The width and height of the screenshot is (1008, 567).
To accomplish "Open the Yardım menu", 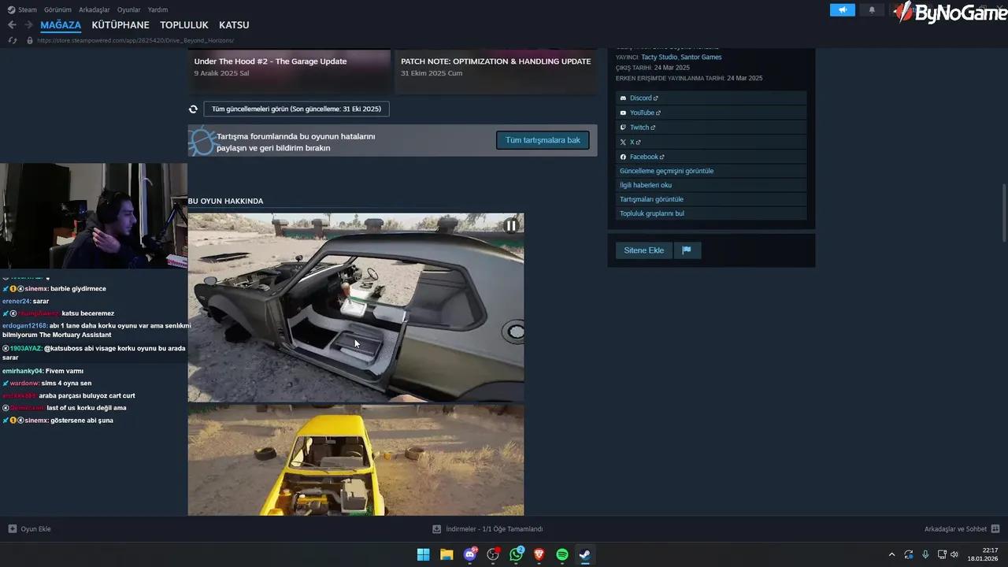I will (158, 9).
